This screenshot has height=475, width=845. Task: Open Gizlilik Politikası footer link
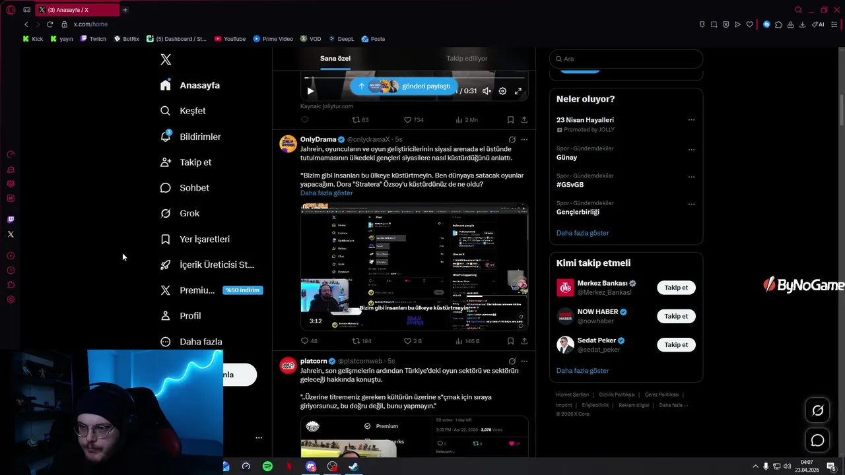pos(617,395)
